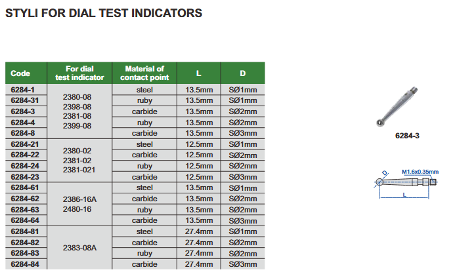
Task: Click the D column header
Action: click(x=242, y=73)
